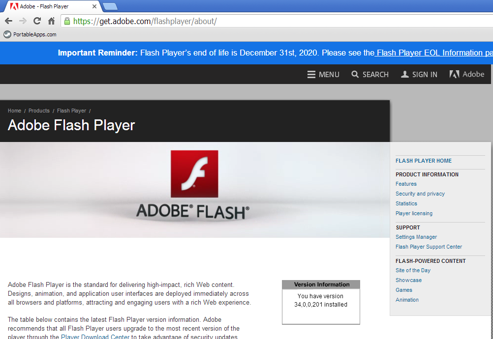This screenshot has height=339, width=493.
Task: Open the Player Download Center link
Action: (x=95, y=337)
